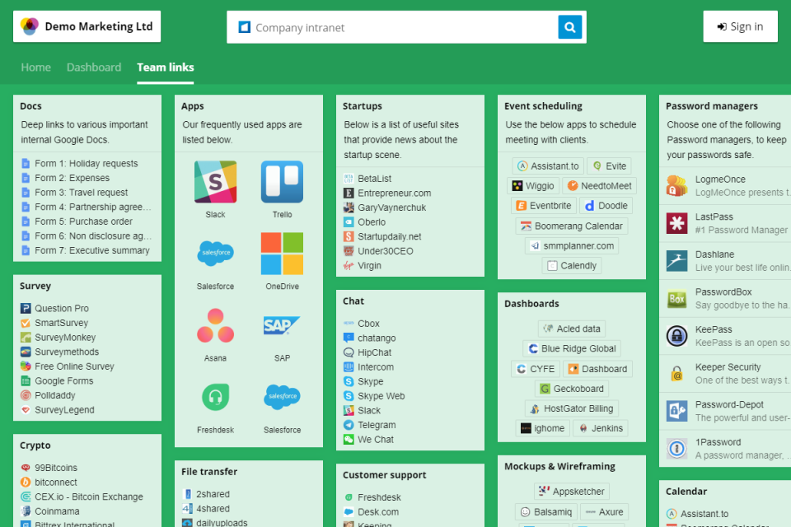Open the PasswordBox icon

(x=677, y=299)
